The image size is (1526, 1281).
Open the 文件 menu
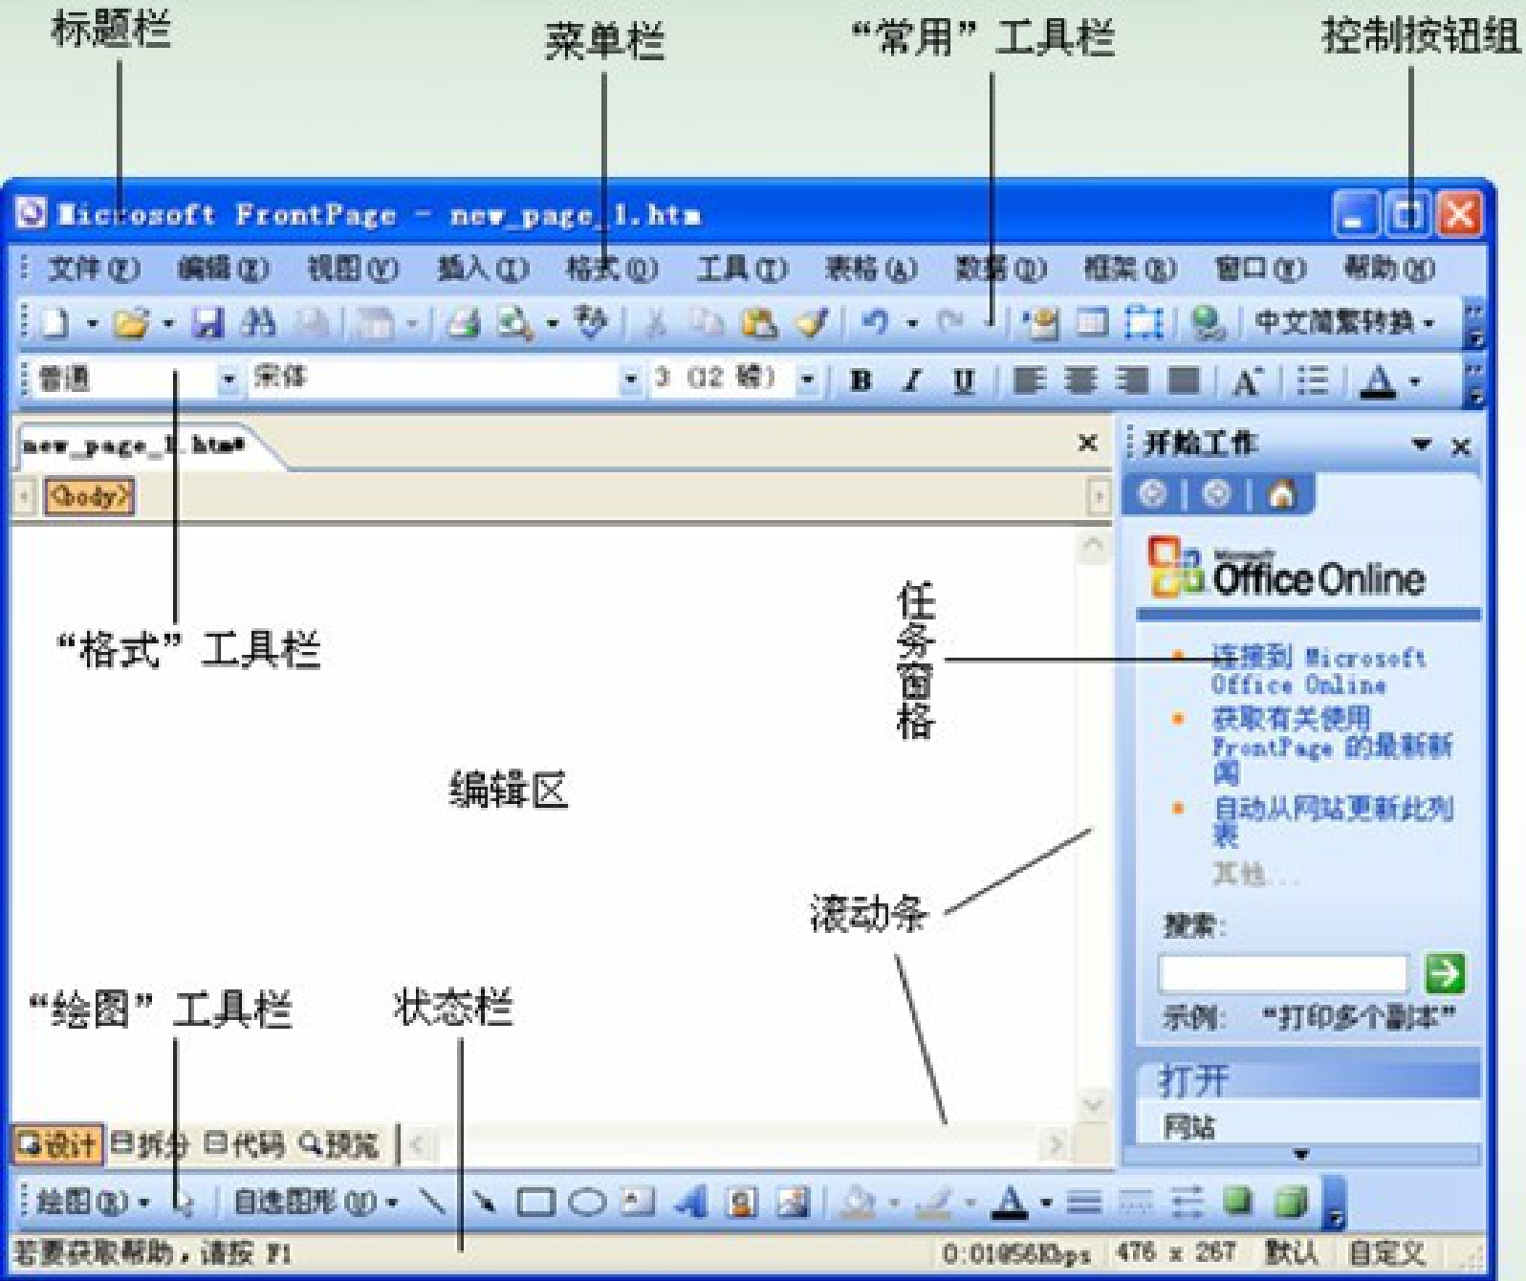coord(94,269)
